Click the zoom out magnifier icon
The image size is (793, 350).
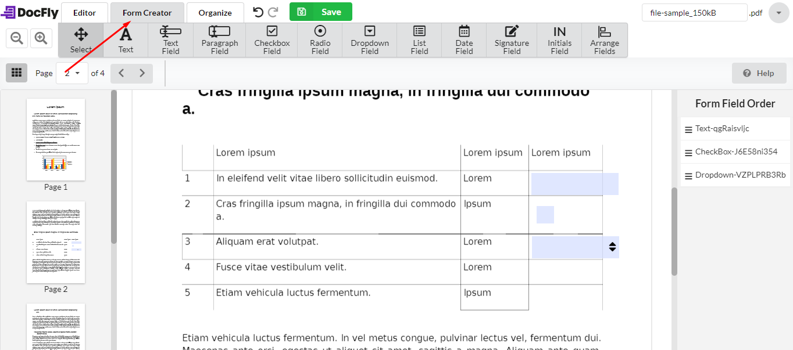coord(16,38)
